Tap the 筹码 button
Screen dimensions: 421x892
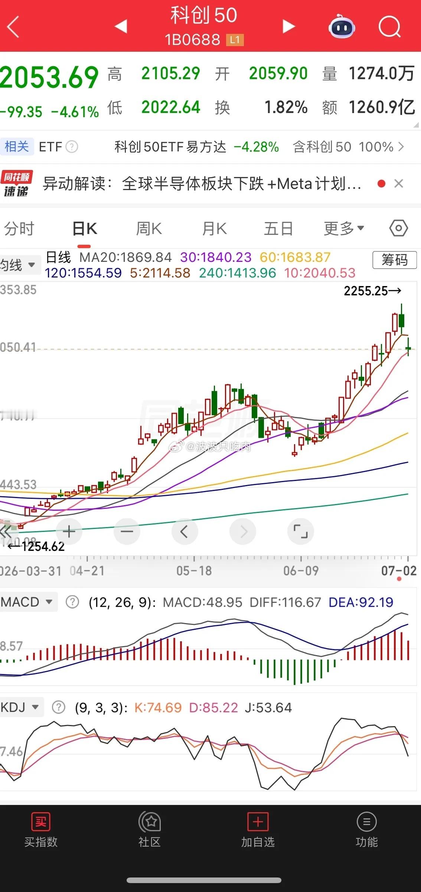[x=395, y=260]
